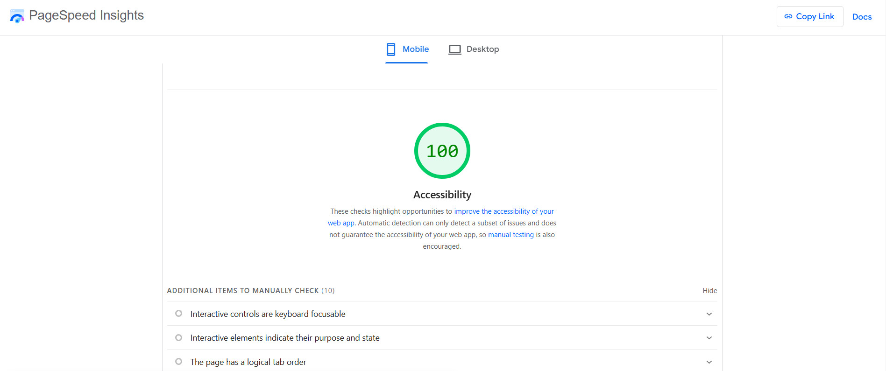The width and height of the screenshot is (886, 371).
Task: Expand the logical tab order audit chevron
Action: [x=709, y=362]
